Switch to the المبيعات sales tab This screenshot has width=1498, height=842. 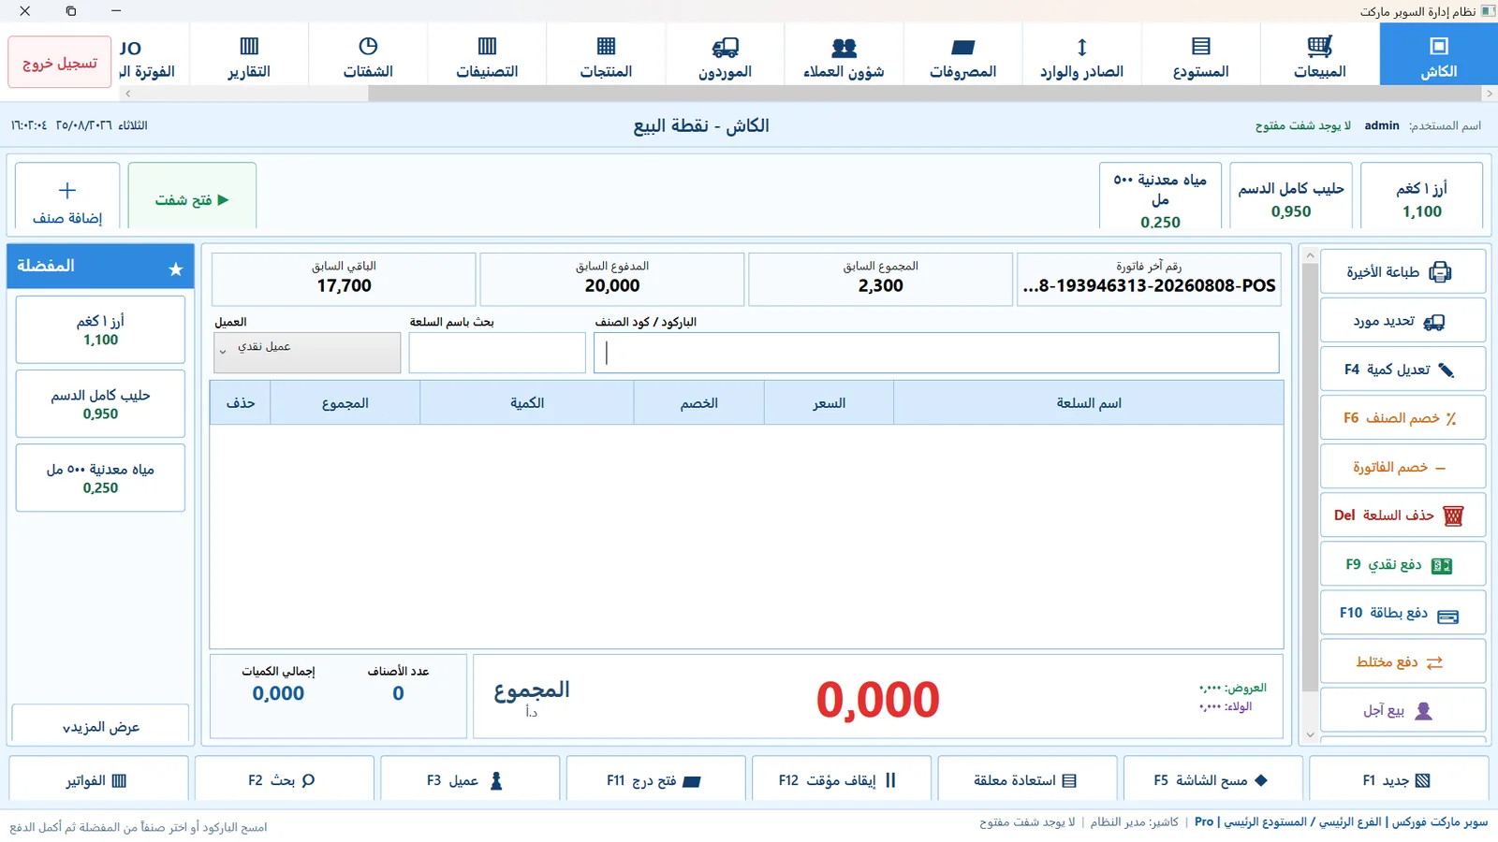click(x=1319, y=55)
